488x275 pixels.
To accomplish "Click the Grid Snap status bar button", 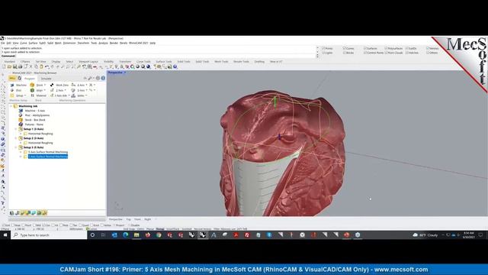I will (129, 229).
